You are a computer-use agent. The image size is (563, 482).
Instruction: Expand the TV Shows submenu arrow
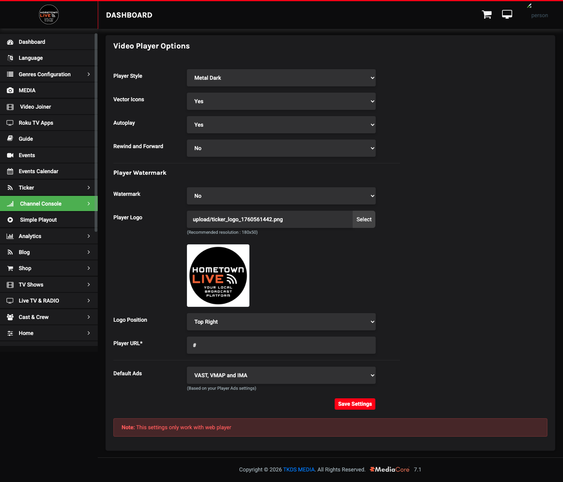tap(89, 285)
